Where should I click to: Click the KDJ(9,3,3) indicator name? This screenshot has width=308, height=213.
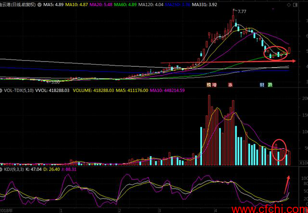tap(14, 169)
